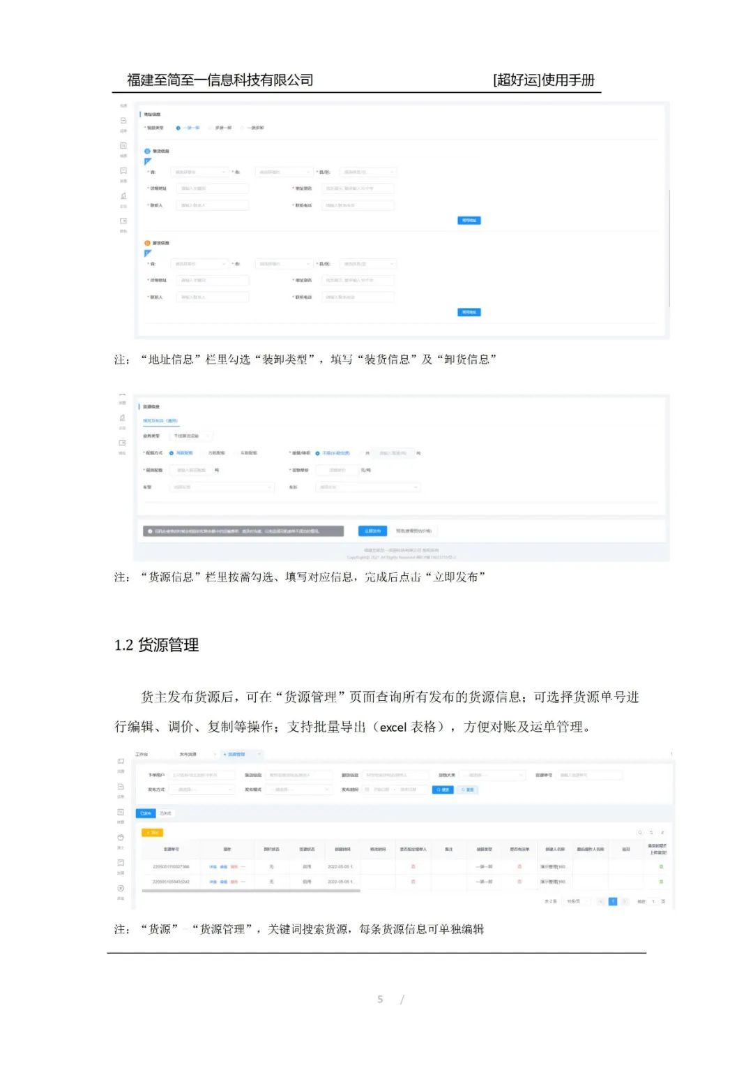Click the 详细地址 field in 装货信息
Screen dimensions: 753x1066
pyautogui.click(x=213, y=188)
